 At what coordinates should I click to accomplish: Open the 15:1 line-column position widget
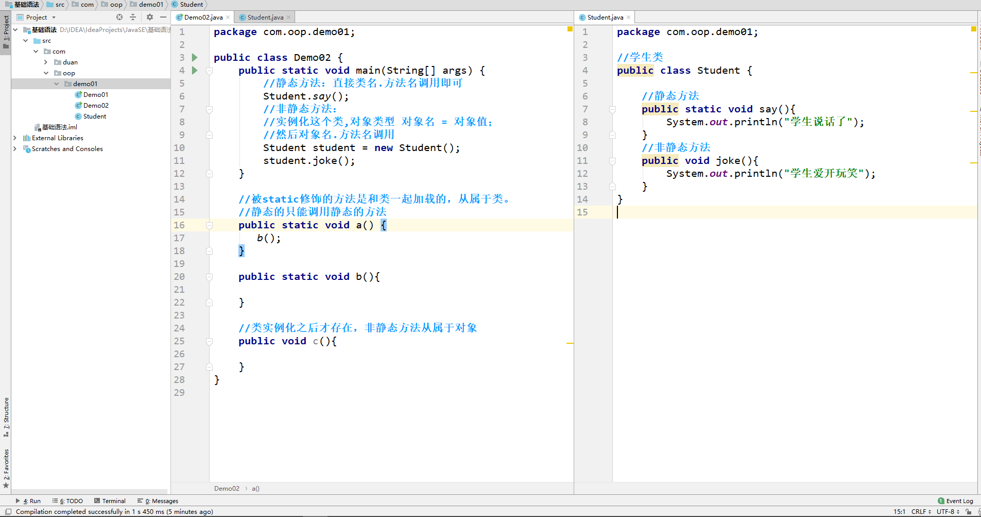tap(900, 512)
